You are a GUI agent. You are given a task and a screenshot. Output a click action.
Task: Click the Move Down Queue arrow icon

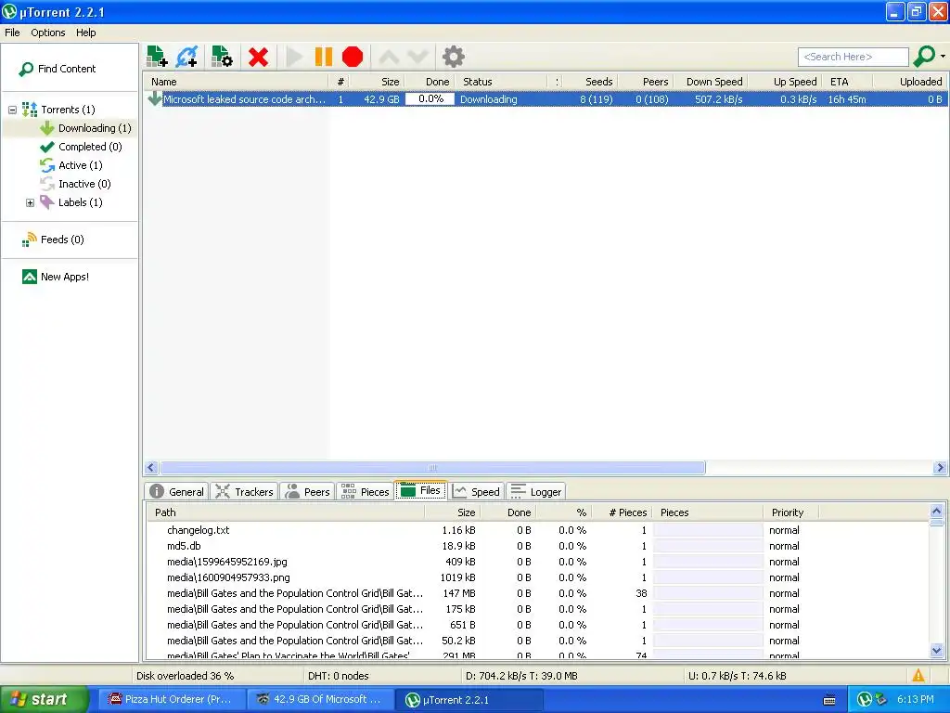pos(417,58)
